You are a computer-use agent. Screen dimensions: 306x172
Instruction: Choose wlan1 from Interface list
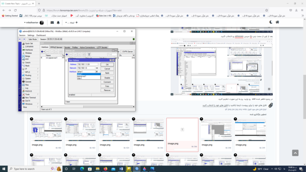pos(89,78)
